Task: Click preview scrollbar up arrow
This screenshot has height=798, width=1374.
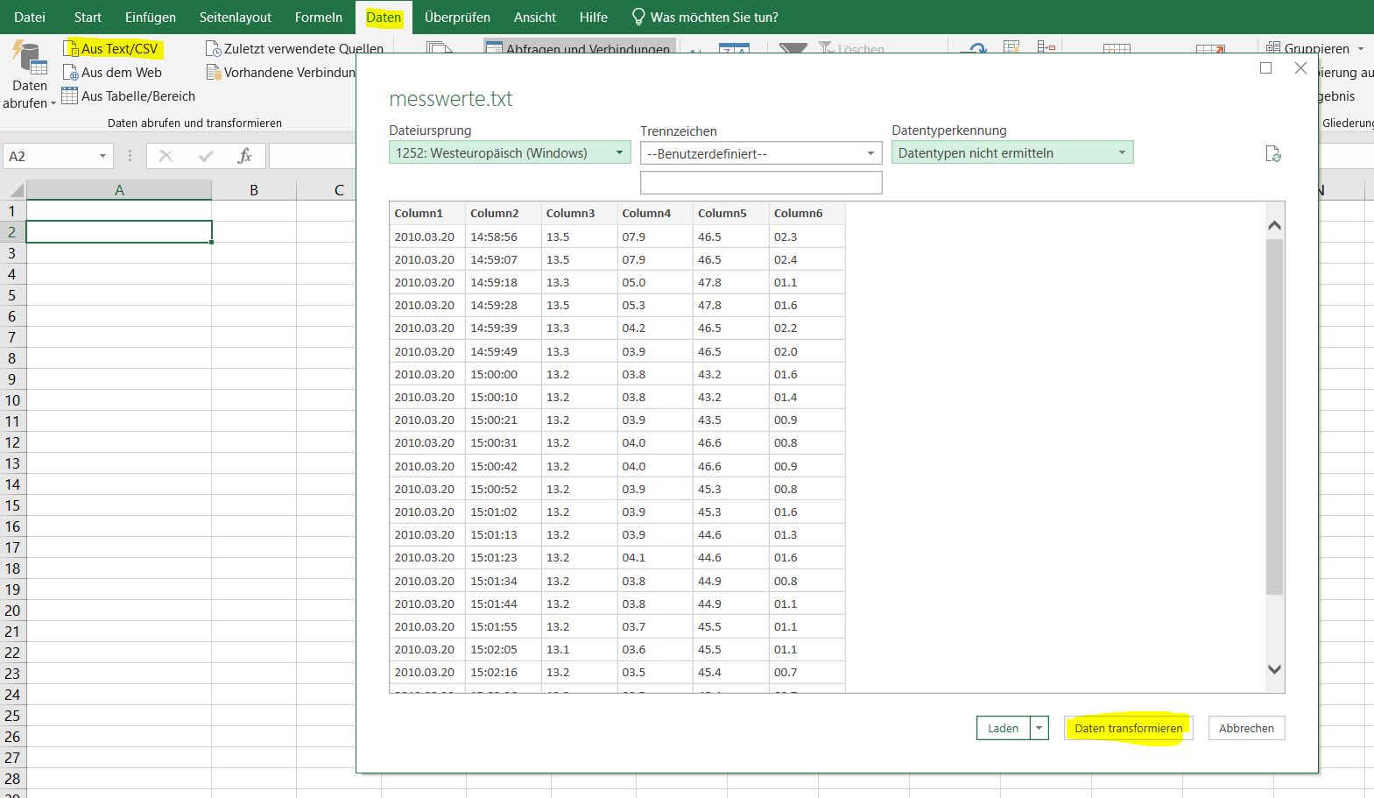Action: tap(1274, 225)
